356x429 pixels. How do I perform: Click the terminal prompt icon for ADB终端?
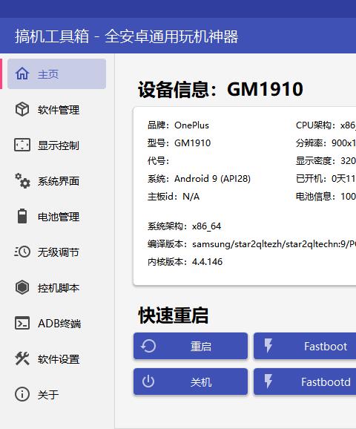point(22,323)
